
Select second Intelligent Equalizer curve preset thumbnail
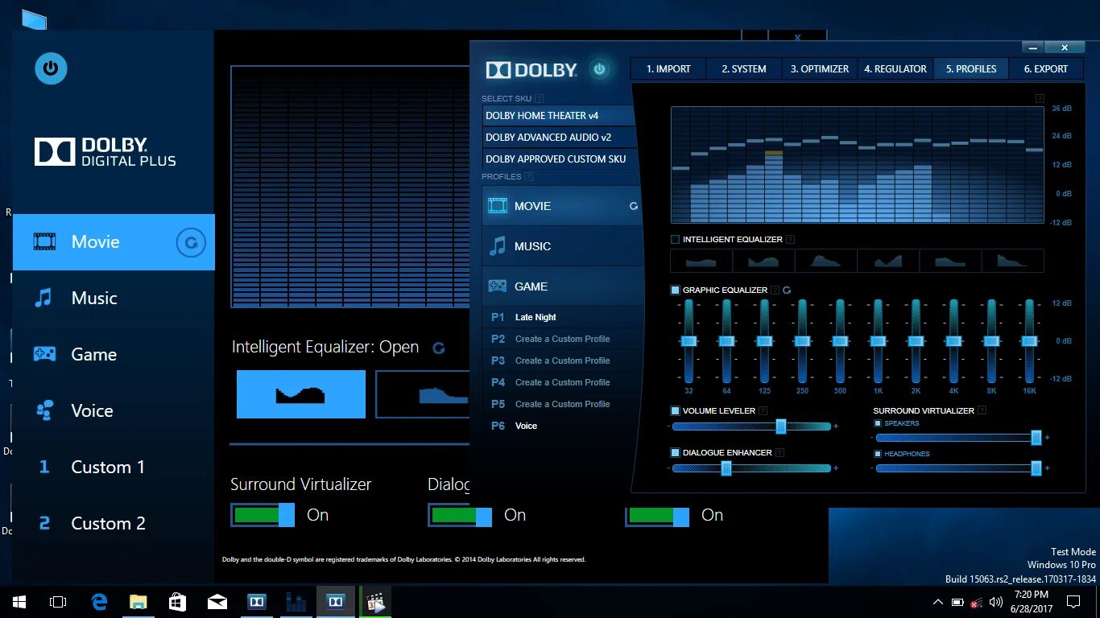pos(763,261)
